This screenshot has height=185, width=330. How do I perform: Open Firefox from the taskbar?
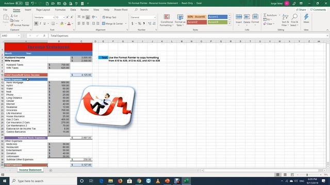tap(120, 181)
